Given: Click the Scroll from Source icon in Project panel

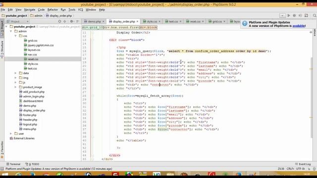Looking at the screenshot, I should coord(59,21).
